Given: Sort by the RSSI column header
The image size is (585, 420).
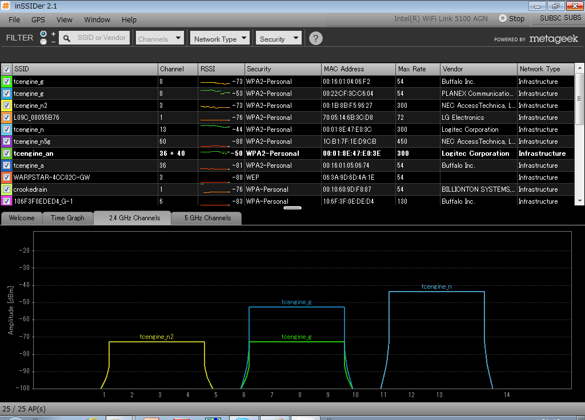Looking at the screenshot, I should click(x=221, y=69).
